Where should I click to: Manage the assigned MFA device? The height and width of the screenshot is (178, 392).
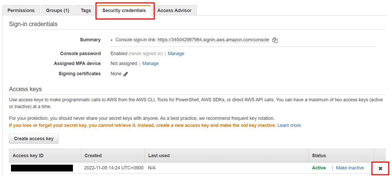tap(151, 64)
